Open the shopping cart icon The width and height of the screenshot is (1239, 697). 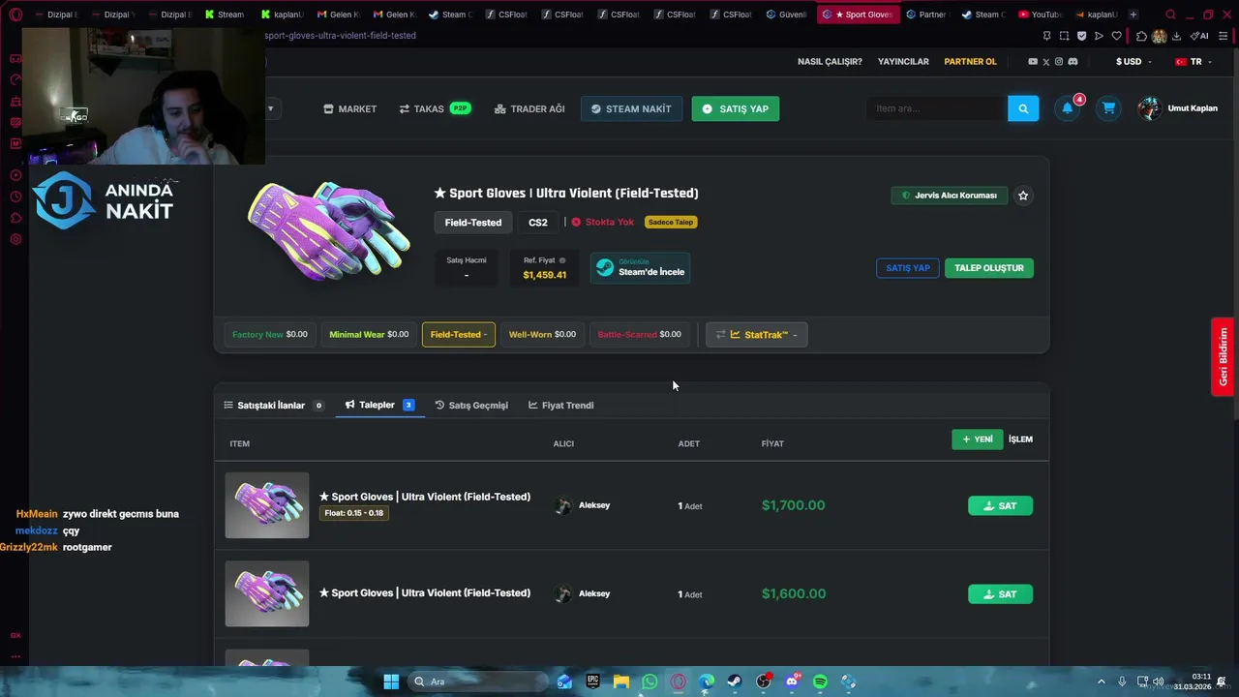pyautogui.click(x=1108, y=108)
